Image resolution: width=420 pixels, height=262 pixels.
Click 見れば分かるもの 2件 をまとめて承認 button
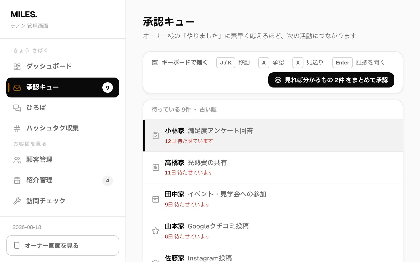(x=331, y=80)
